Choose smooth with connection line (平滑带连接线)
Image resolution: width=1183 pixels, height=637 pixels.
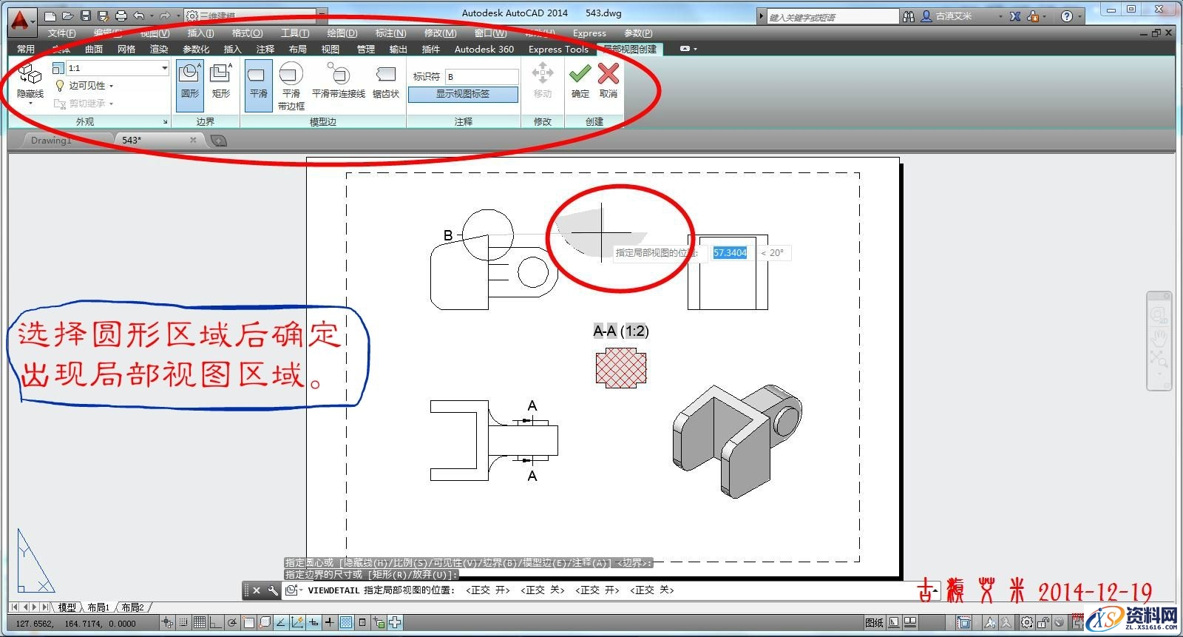pos(339,81)
